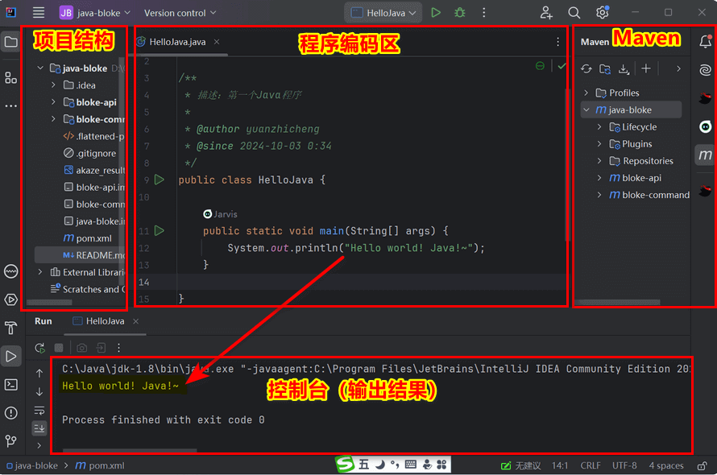This screenshot has width=717, height=475.
Task: Expand the Lifecycle node in Maven
Action: 600,127
